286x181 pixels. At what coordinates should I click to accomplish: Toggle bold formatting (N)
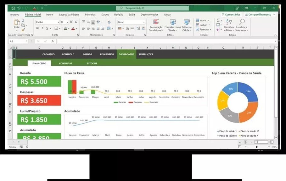coord(37,28)
